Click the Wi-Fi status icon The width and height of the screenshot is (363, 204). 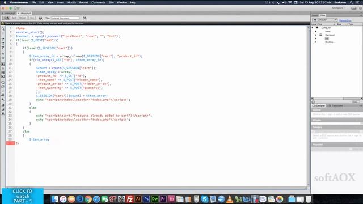[290, 2]
